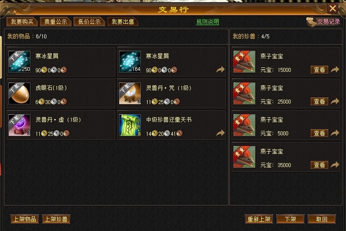
Task: Click share arrow beside 寒冰星屑 164 listing
Action: pyautogui.click(x=220, y=69)
